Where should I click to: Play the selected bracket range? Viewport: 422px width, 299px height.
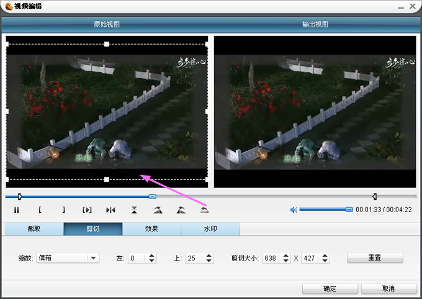pyautogui.click(x=87, y=210)
